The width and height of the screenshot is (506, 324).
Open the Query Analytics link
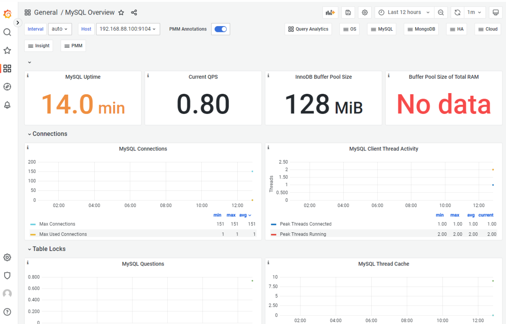(308, 29)
